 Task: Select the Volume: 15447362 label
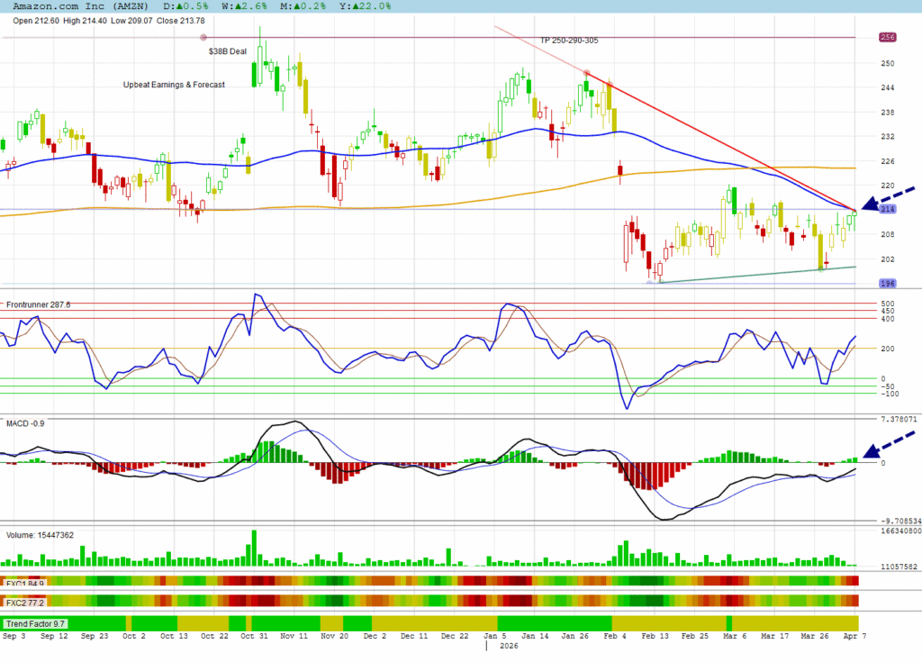41,535
